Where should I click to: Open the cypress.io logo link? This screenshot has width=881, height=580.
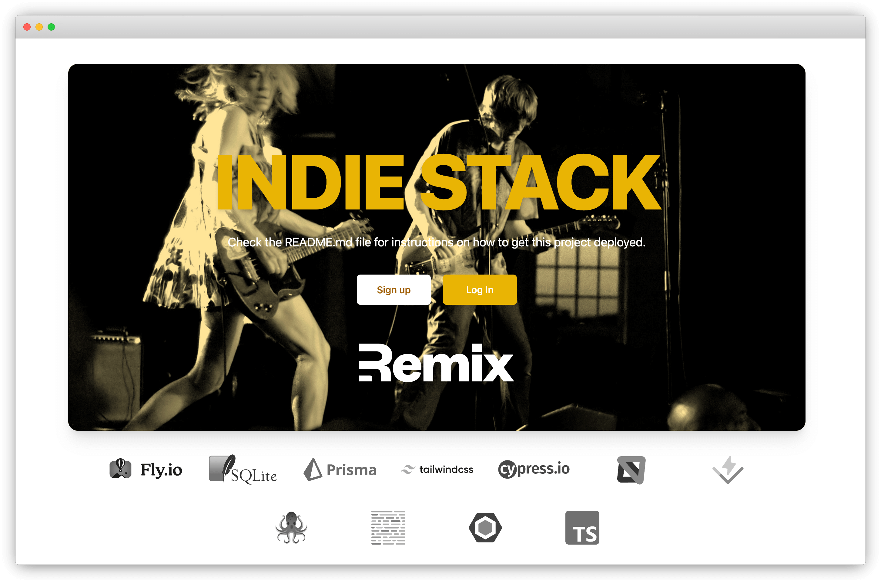click(x=534, y=469)
